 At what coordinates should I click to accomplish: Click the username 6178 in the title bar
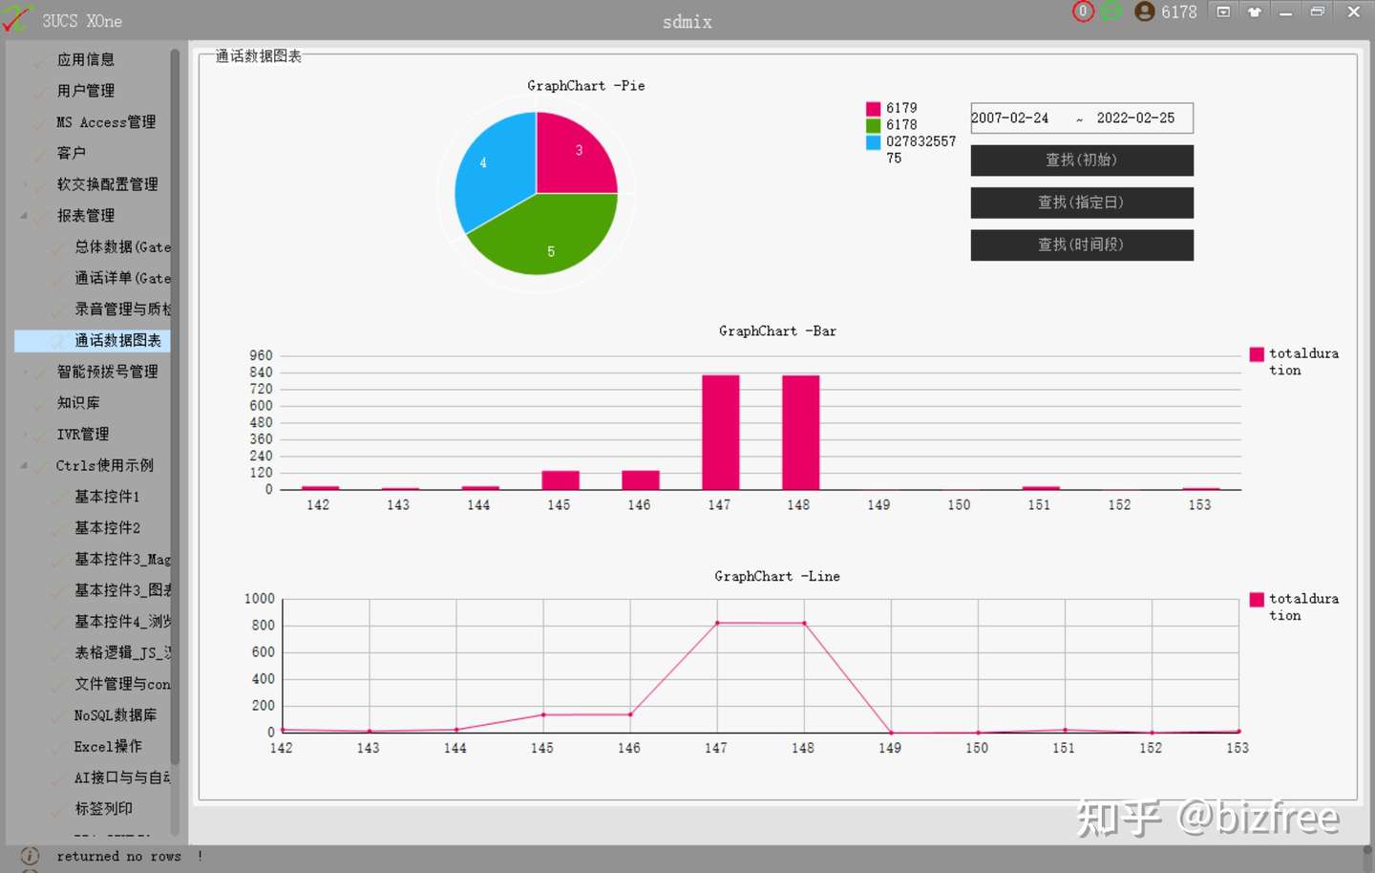tap(1179, 12)
